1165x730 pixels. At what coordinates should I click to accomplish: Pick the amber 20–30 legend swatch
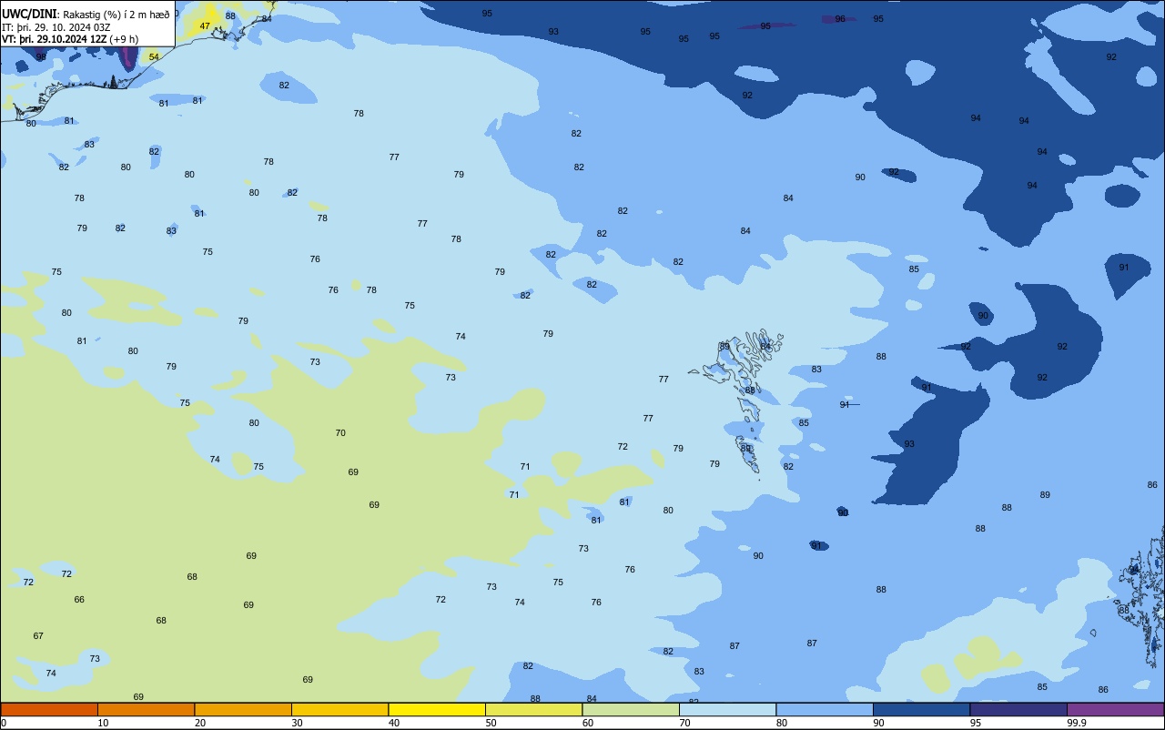[243, 709]
